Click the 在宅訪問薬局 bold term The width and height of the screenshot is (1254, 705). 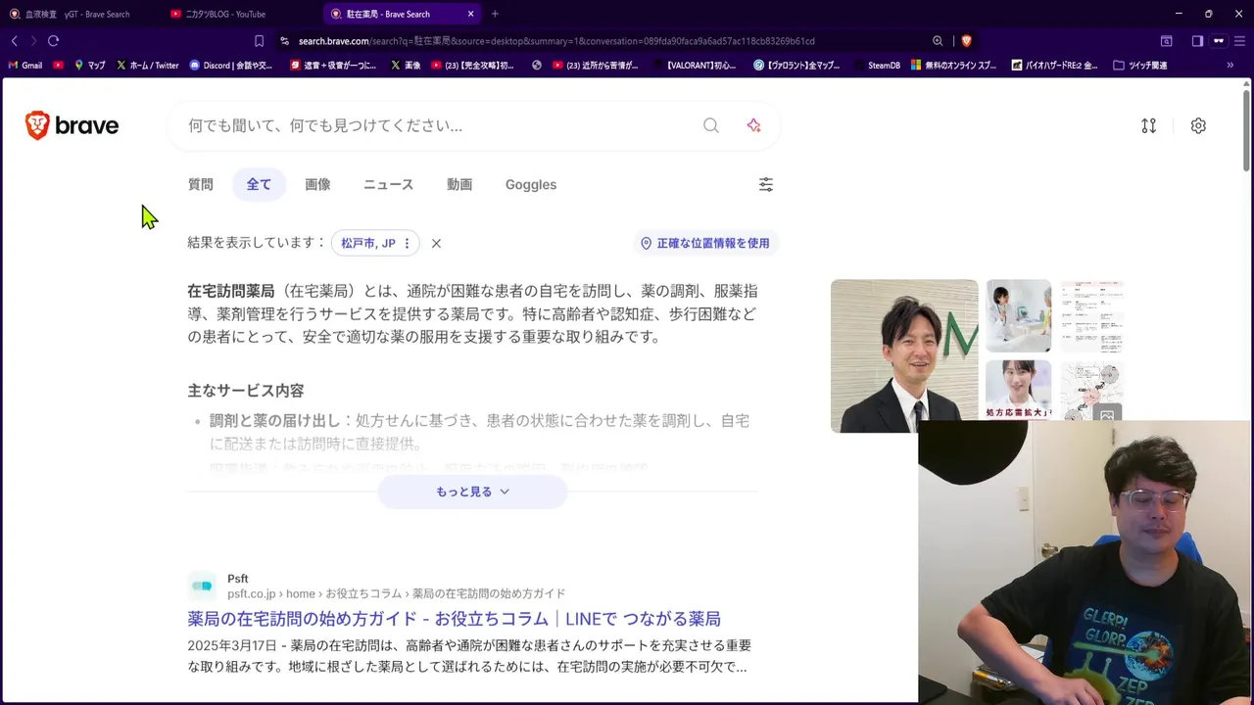[231, 291]
